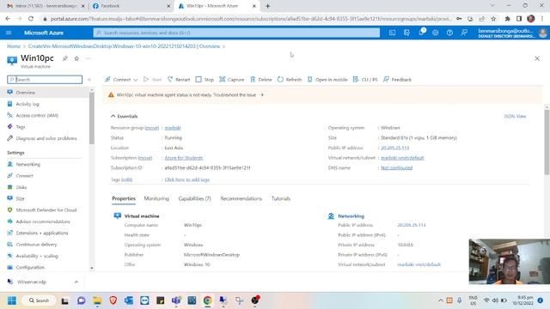The width and height of the screenshot is (550, 309).
Task: Select the Properties tab
Action: [x=124, y=198]
